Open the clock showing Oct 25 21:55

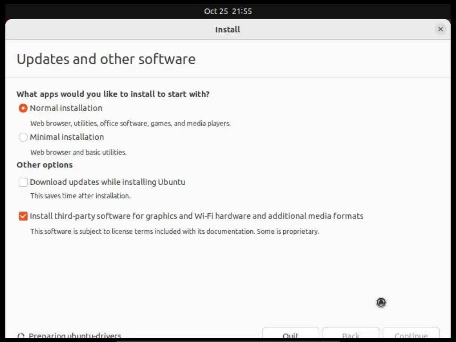pos(228,11)
